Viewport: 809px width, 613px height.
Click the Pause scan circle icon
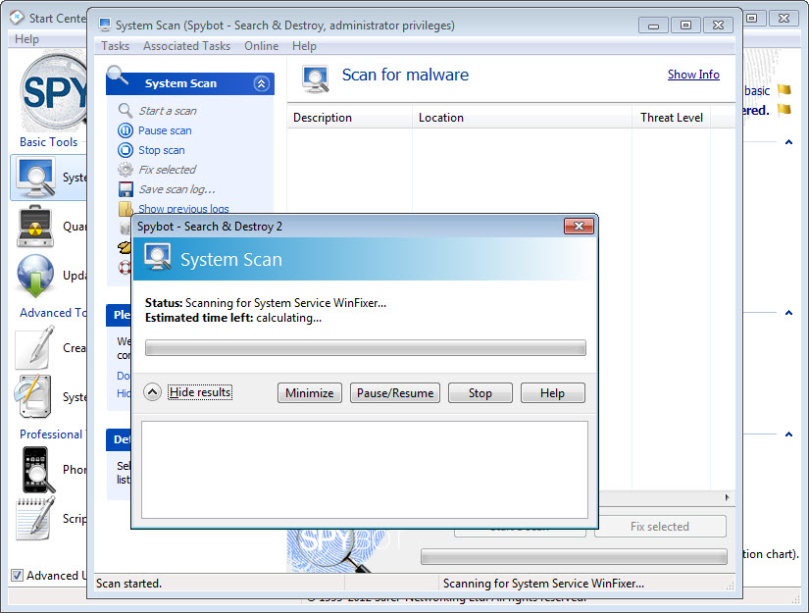coord(126,130)
